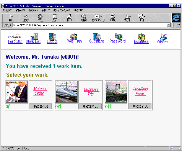Click the status bar zone icon

coord(172,148)
